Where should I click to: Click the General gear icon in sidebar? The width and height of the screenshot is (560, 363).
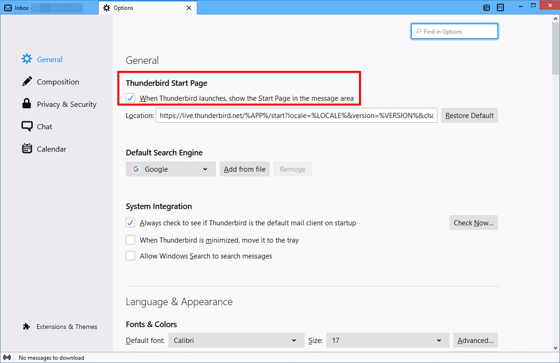pos(27,59)
